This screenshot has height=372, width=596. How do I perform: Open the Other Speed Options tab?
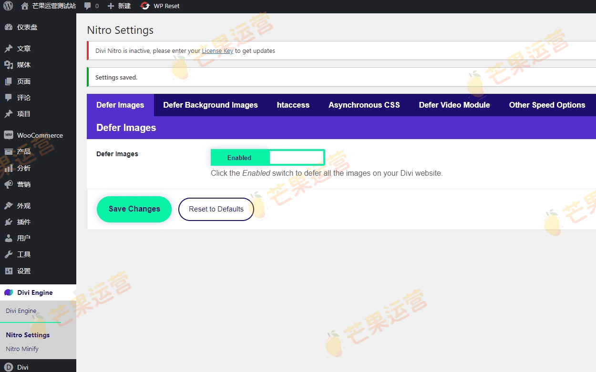pyautogui.click(x=547, y=105)
